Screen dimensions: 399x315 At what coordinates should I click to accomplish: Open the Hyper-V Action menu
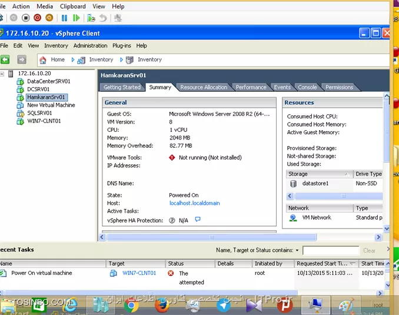point(21,6)
